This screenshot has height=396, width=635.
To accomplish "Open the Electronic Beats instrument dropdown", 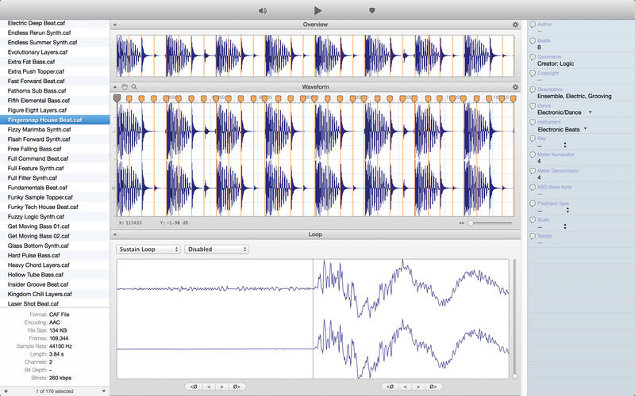I will tap(562, 129).
